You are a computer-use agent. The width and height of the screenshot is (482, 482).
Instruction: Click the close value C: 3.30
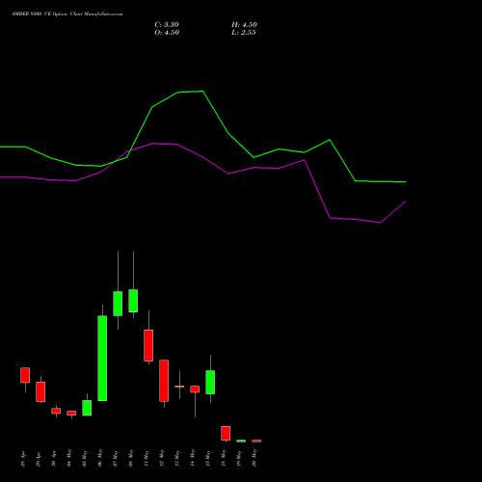[x=167, y=25]
